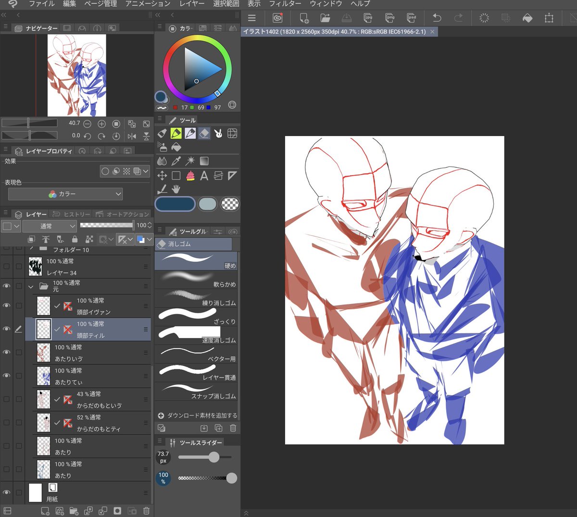
Task: Select the レイヤー貫通 eraser sub tool
Action: (x=196, y=372)
